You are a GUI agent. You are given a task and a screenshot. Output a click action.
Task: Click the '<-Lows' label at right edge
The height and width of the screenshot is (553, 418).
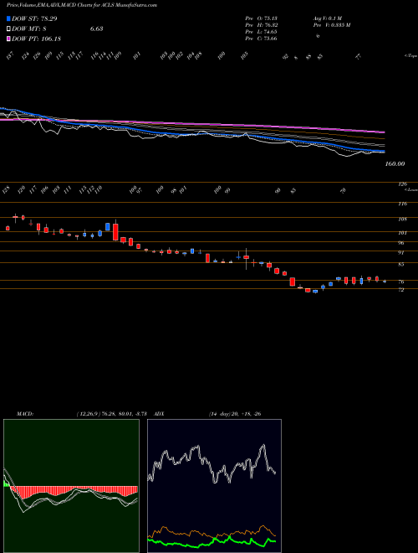click(x=410, y=189)
